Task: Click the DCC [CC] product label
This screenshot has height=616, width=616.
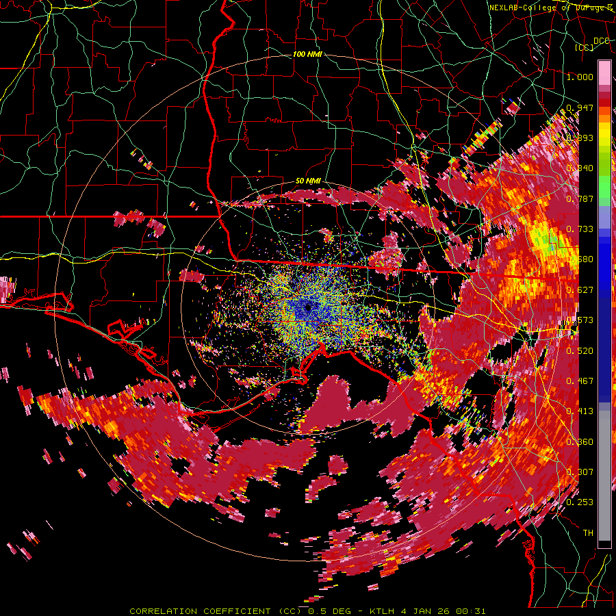Action: 592,44
